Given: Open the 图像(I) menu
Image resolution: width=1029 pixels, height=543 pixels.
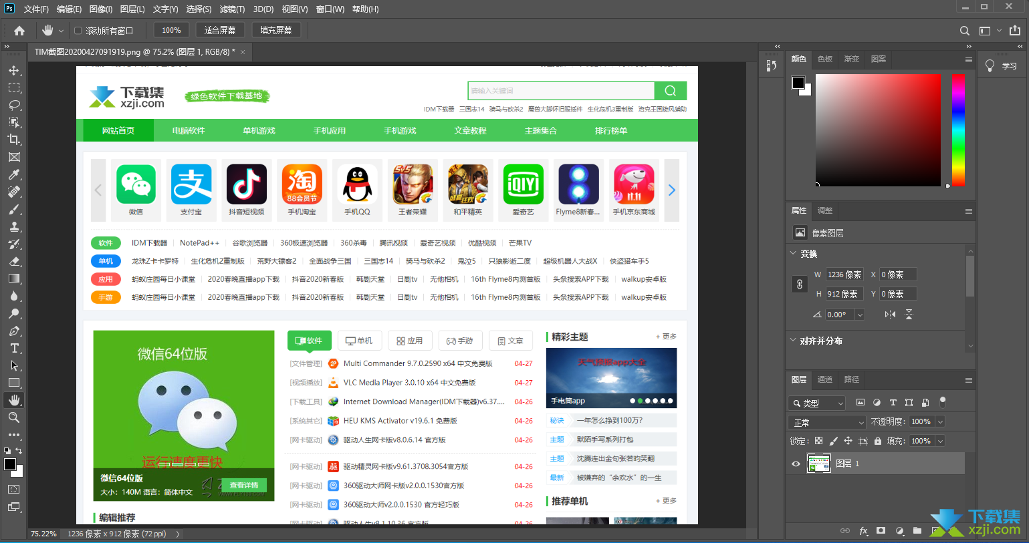Looking at the screenshot, I should [101, 9].
